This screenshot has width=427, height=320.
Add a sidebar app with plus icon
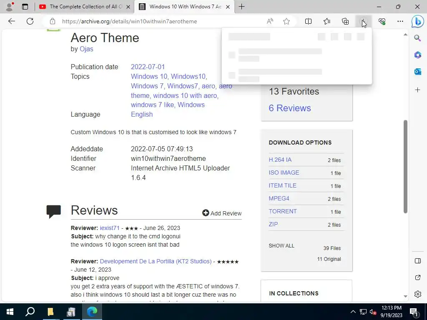[x=417, y=90]
